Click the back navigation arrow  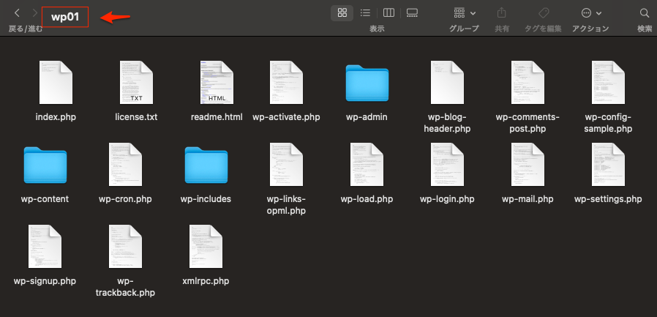[17, 13]
